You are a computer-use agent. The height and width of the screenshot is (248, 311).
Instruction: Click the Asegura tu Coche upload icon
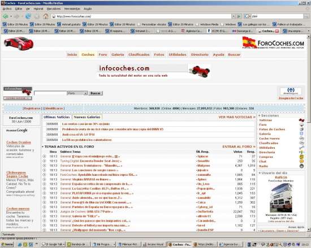coord(291,91)
